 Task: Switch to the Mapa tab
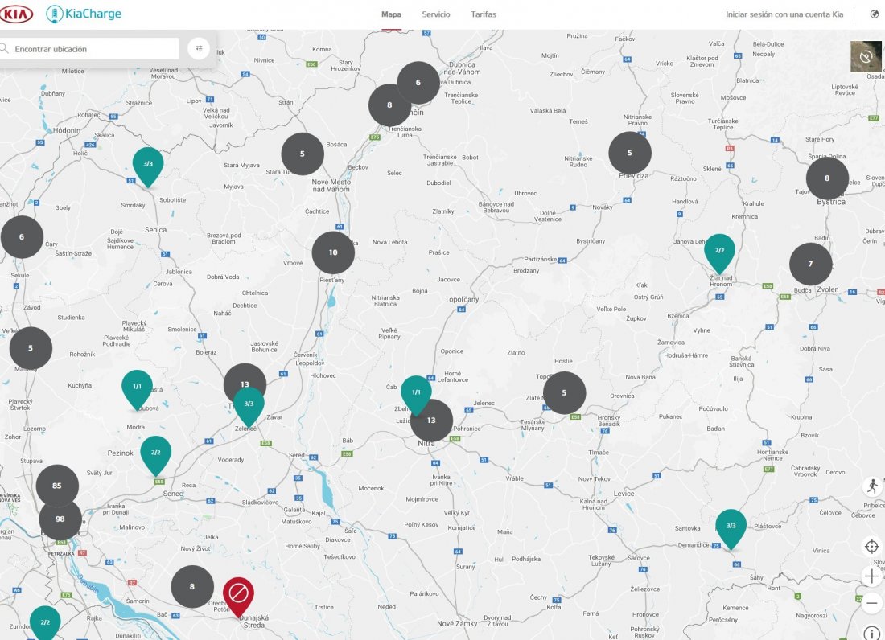(x=391, y=14)
